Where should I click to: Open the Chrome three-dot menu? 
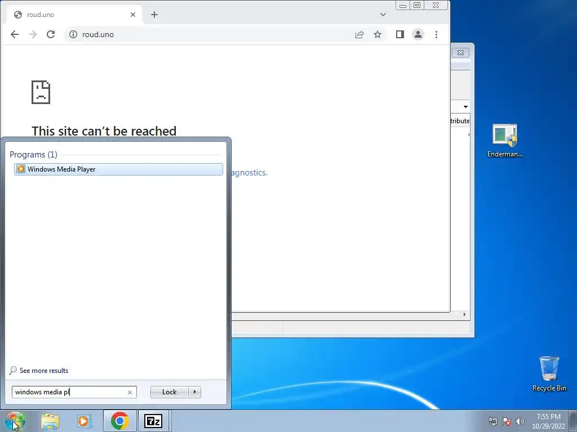pos(437,34)
